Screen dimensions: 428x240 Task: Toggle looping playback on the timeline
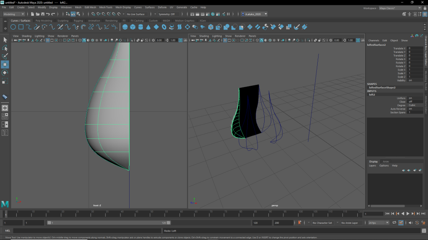395,222
